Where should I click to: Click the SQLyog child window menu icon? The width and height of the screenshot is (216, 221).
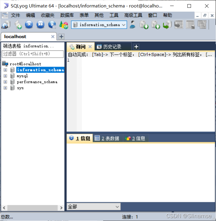(5, 15)
